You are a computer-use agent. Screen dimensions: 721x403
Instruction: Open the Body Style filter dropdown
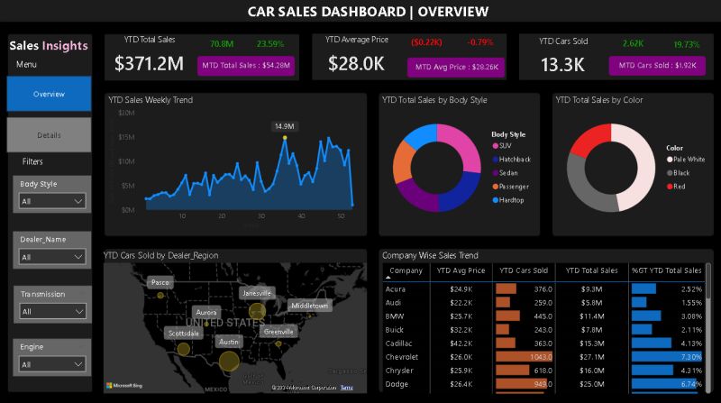coord(52,202)
